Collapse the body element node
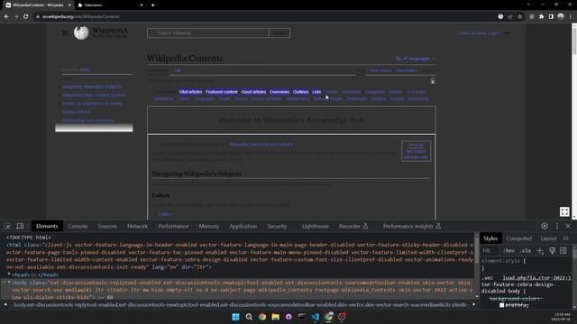577x324 pixels. pyautogui.click(x=9, y=282)
